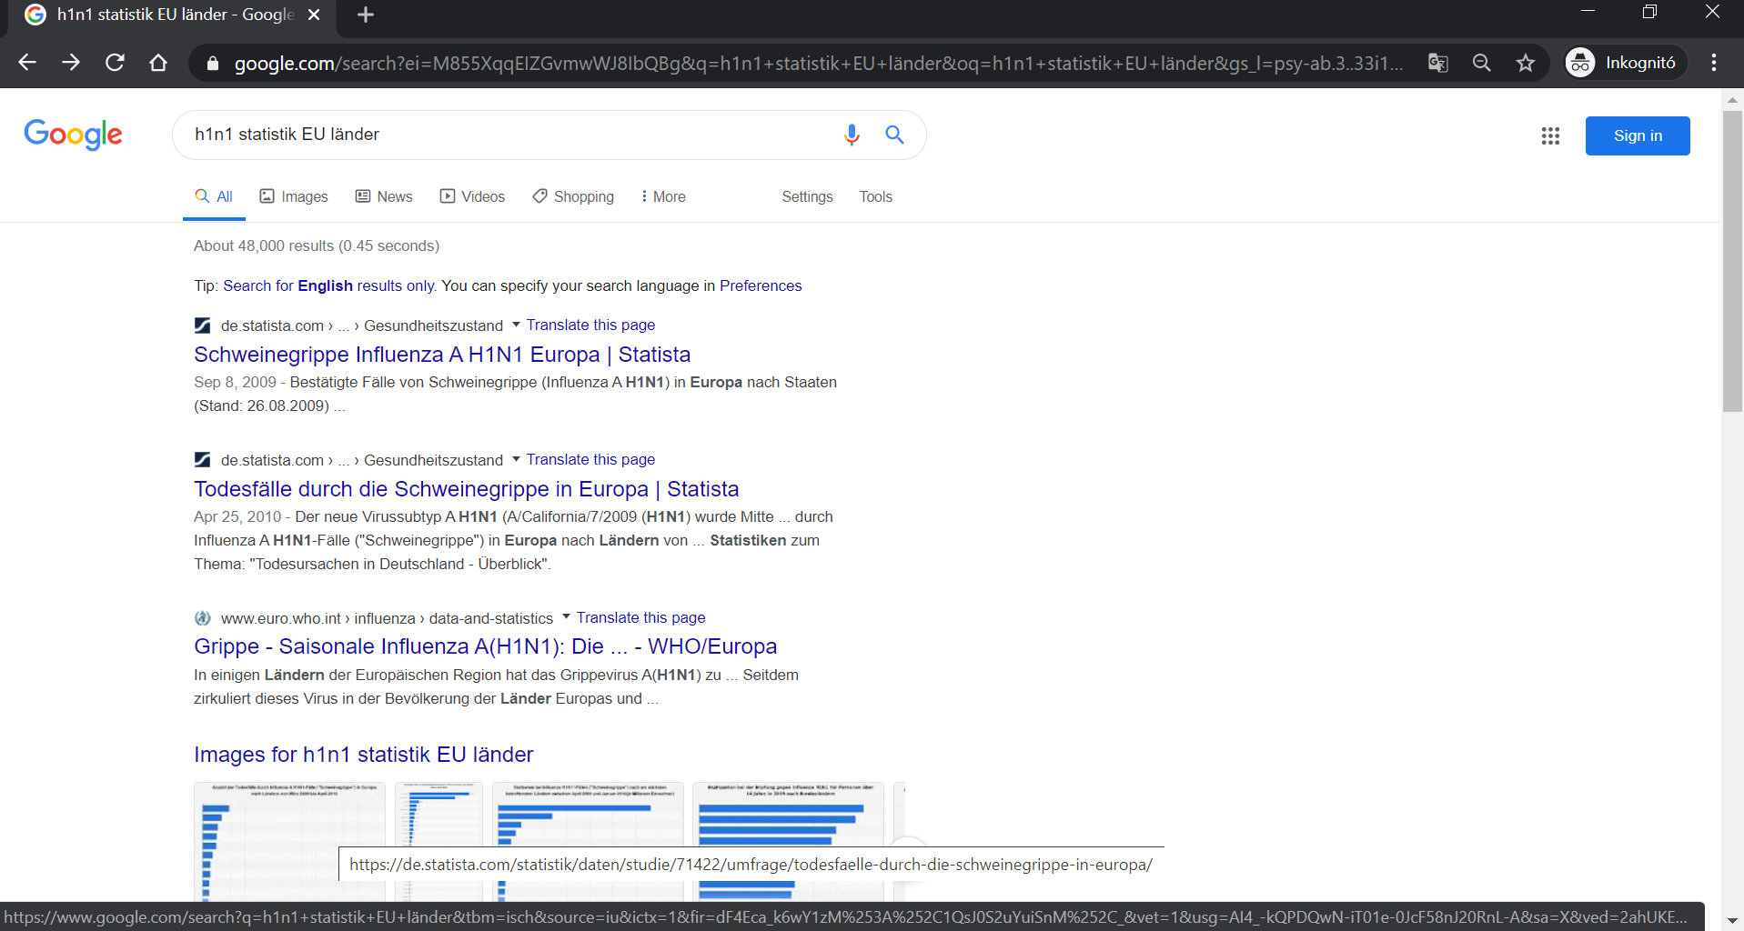The height and width of the screenshot is (931, 1744).
Task: Click the fourth bar chart thumbnail
Action: (x=788, y=814)
